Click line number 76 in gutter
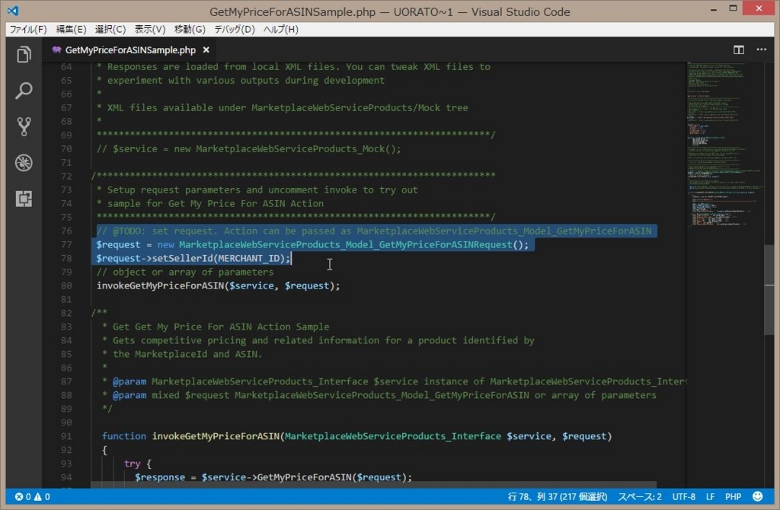 pyautogui.click(x=66, y=231)
